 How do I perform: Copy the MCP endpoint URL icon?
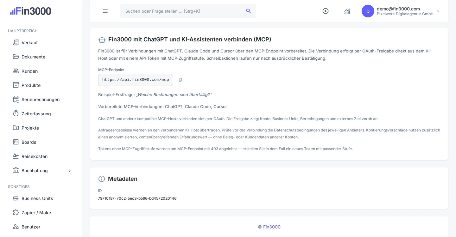click(x=180, y=80)
